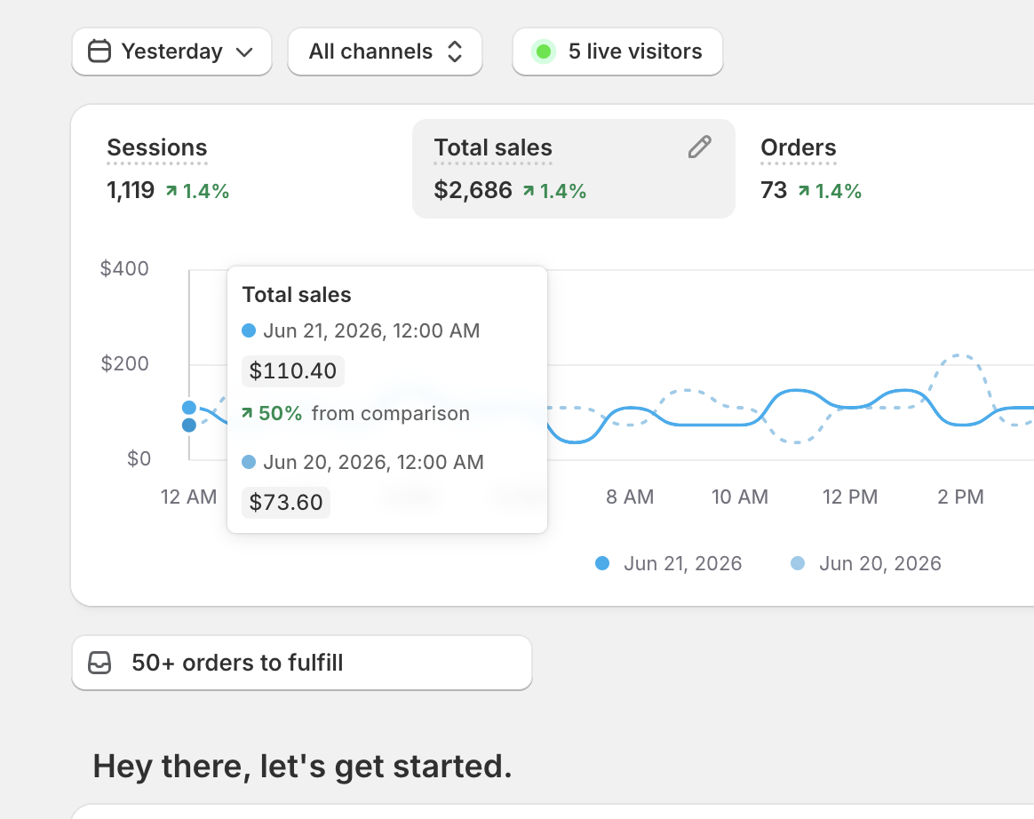Image resolution: width=1034 pixels, height=819 pixels.
Task: Click the Total sales 1.4% increase indicator
Action: (554, 191)
